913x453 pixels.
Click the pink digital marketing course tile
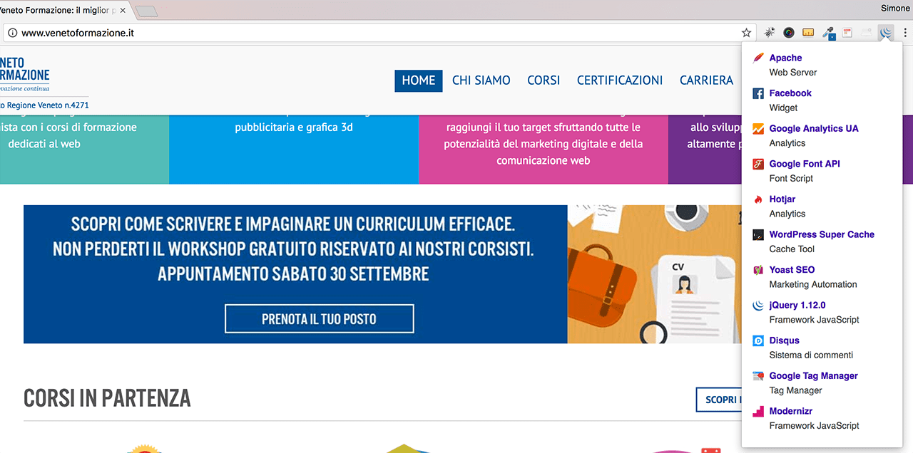pos(544,148)
